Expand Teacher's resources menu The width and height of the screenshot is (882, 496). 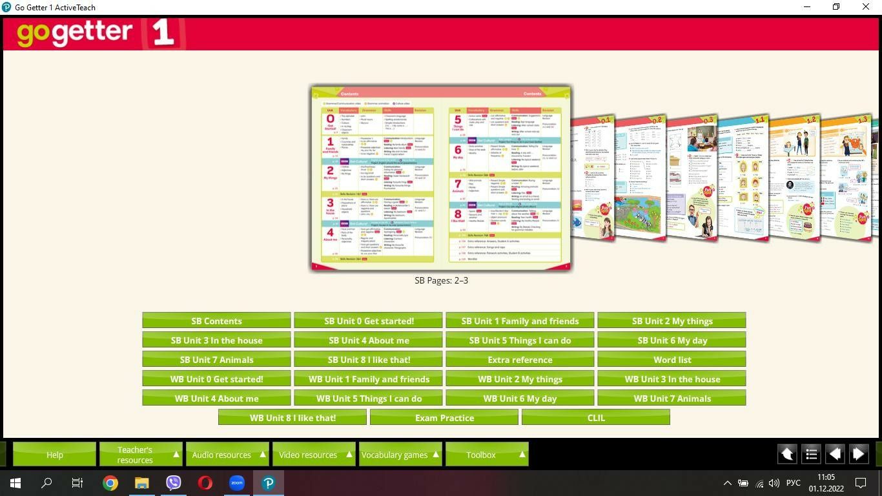click(141, 455)
